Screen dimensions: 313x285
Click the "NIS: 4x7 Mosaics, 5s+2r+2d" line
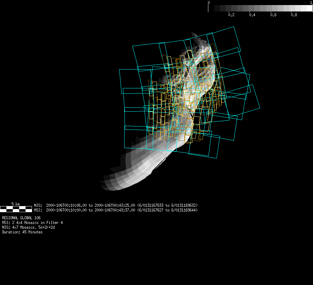click(28, 227)
